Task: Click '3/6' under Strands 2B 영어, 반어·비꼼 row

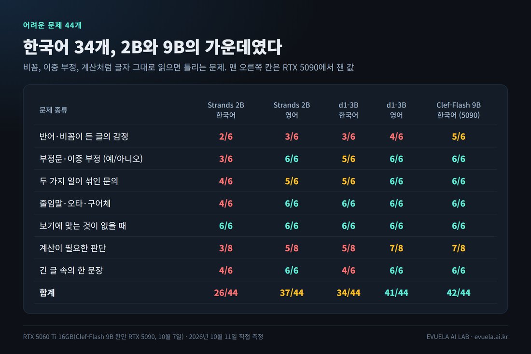Action: (x=292, y=136)
